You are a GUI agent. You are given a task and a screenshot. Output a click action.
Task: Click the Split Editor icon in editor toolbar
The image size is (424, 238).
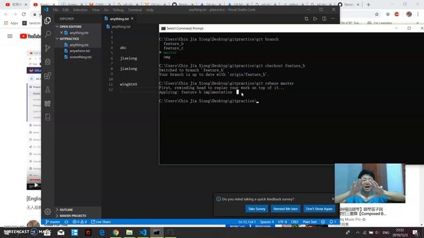[x=324, y=19]
